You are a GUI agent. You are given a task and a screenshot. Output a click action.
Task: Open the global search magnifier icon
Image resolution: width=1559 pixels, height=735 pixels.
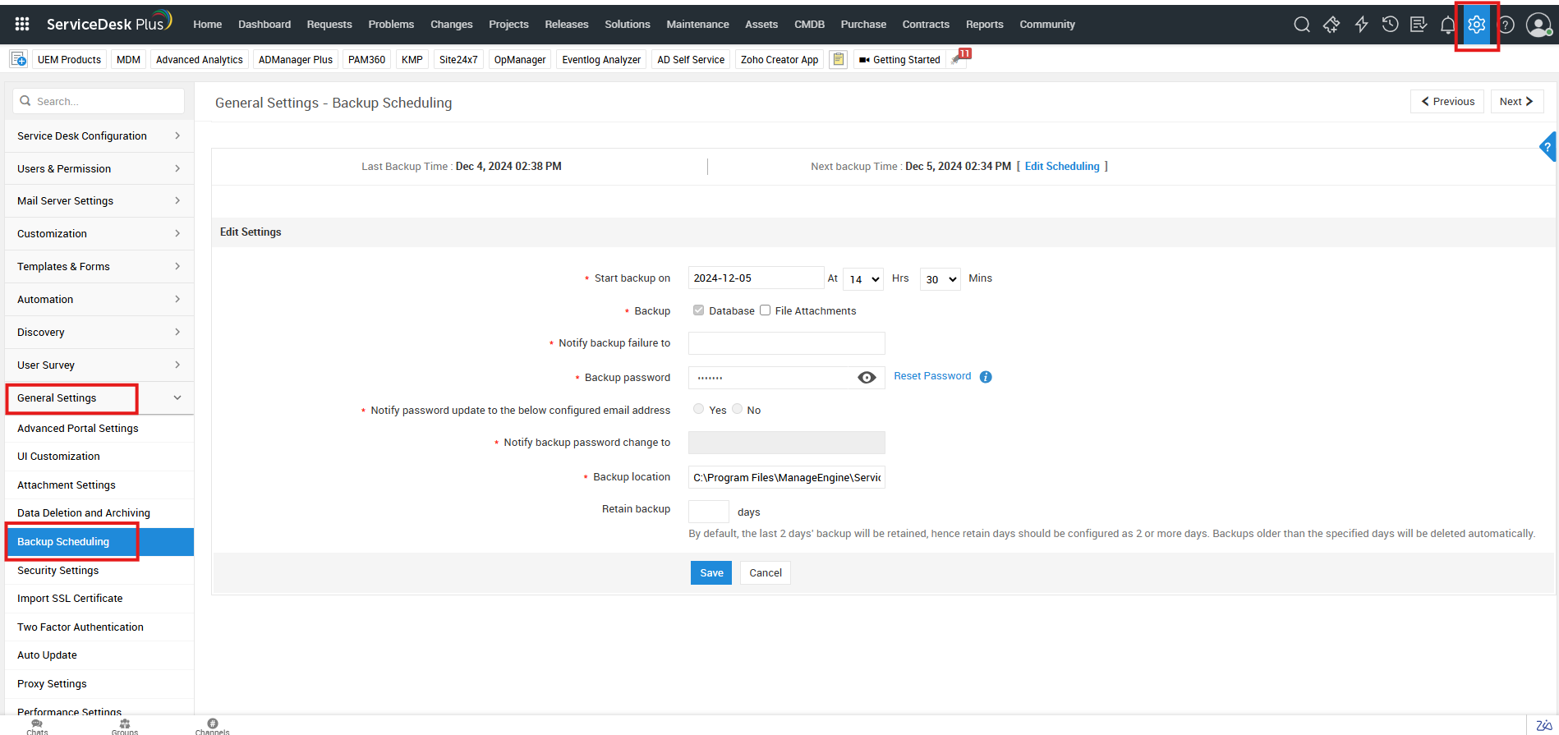(1301, 25)
